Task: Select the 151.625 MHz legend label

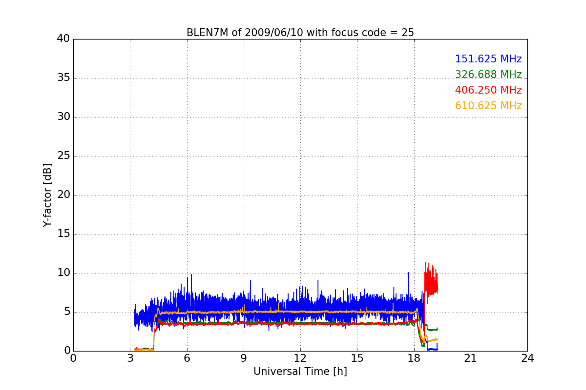Action: [x=488, y=59]
